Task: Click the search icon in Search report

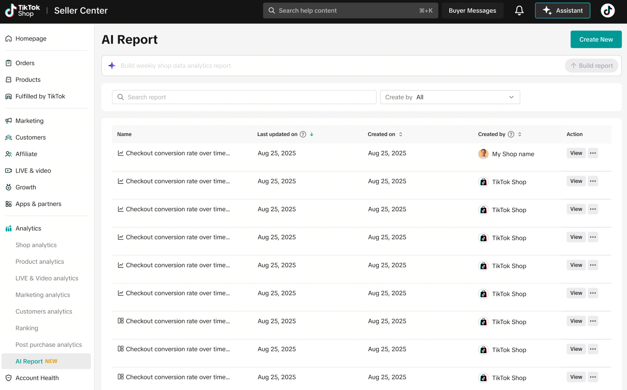Action: tap(120, 97)
